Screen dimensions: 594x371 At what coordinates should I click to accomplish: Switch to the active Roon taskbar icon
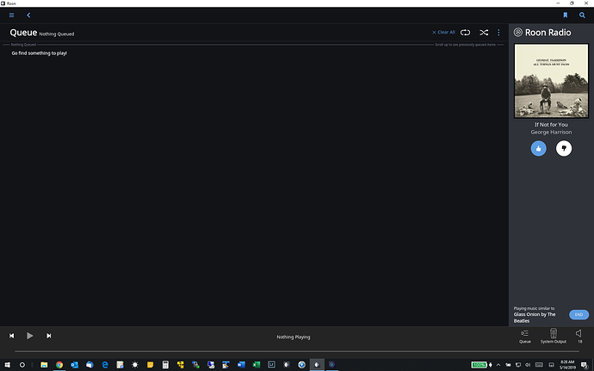point(317,365)
